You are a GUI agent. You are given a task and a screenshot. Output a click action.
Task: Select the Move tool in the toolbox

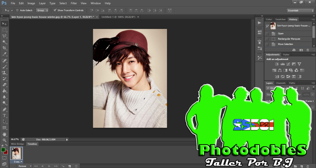[x=4, y=24]
